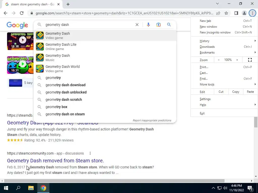Increase zoom with the plus button

pyautogui.click(x=237, y=60)
